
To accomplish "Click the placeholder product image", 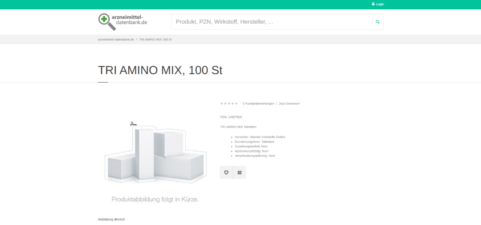I will click(x=155, y=156).
